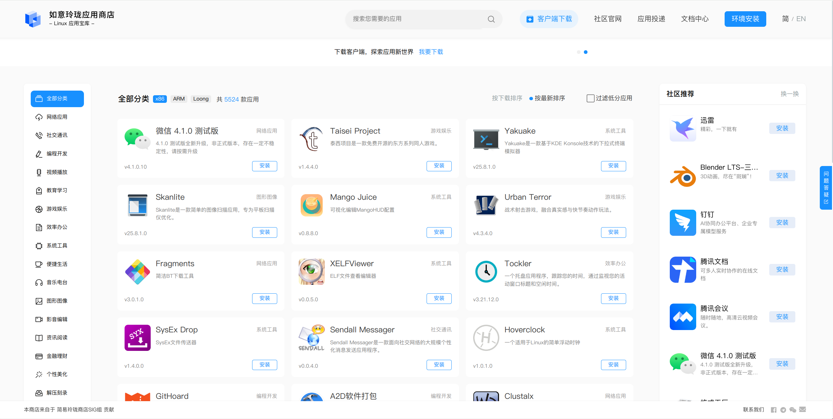This screenshot has height=419, width=833.
Task: Open the WeChat 4.1.0 app icon
Action: pos(137,139)
